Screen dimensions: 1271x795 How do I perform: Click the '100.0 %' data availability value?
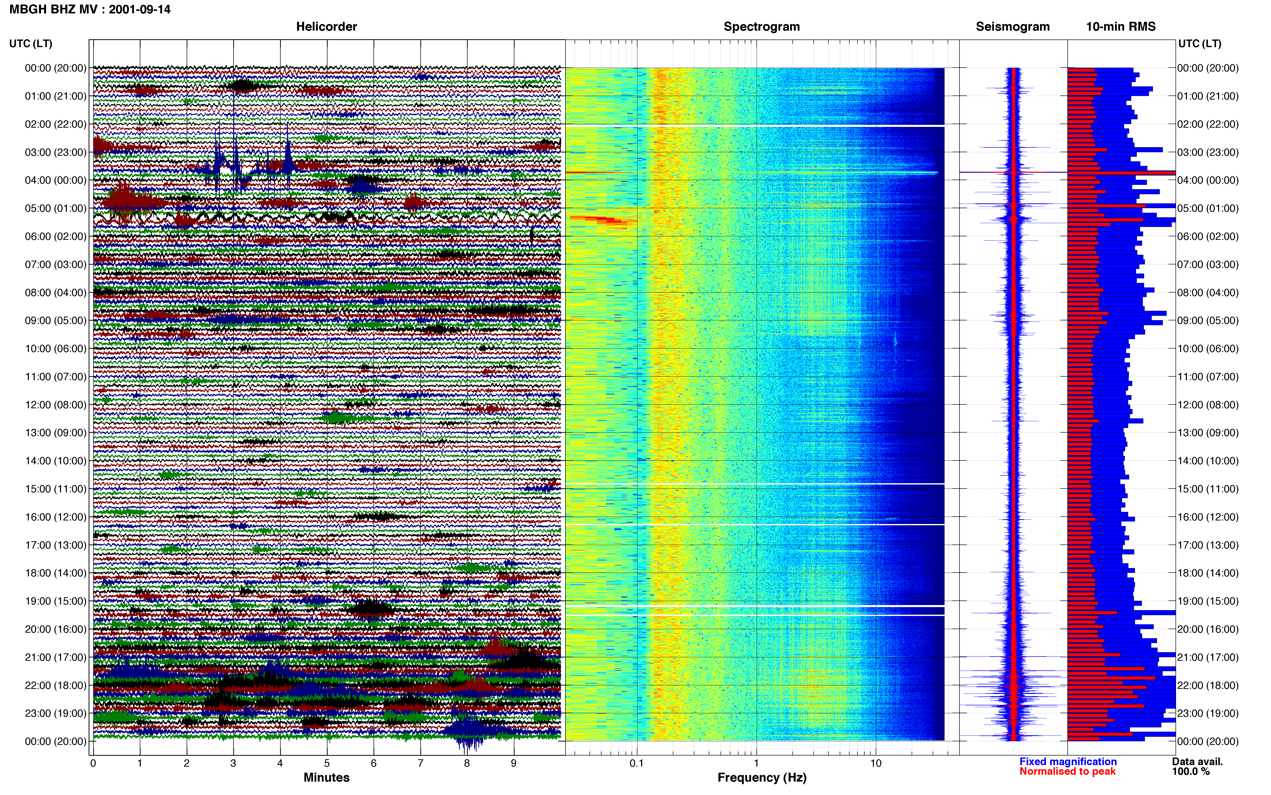point(1190,771)
